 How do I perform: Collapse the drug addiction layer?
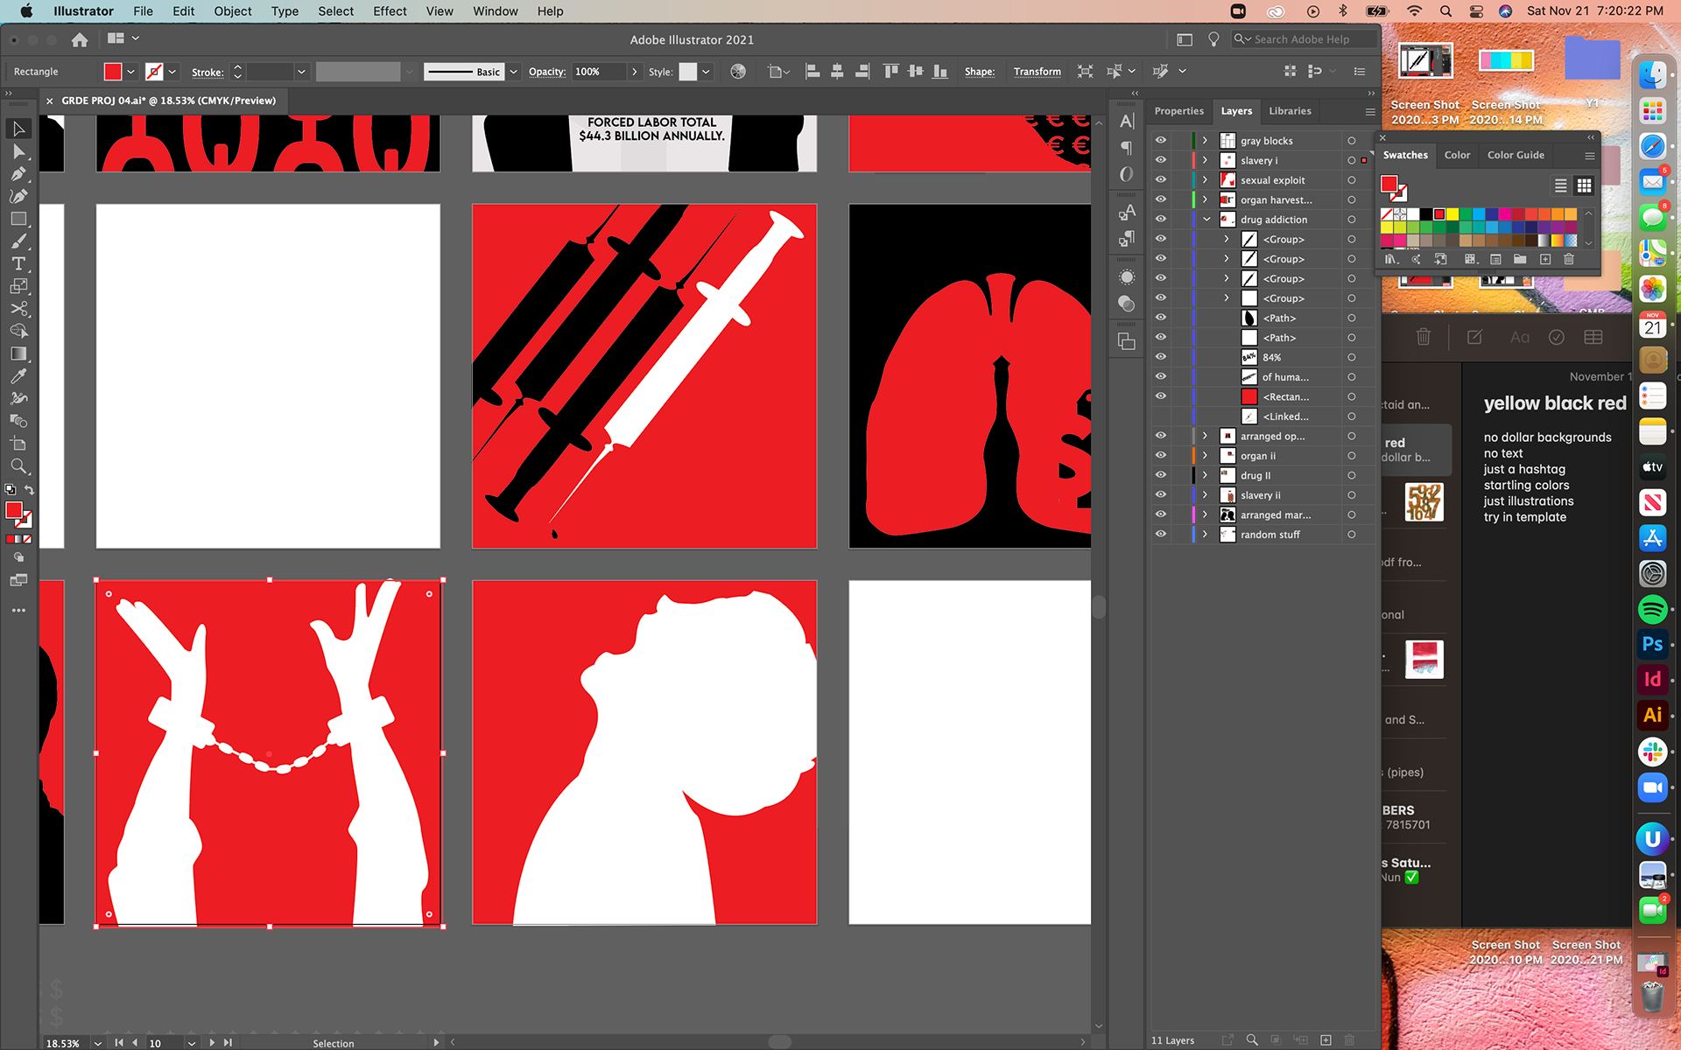pos(1206,220)
